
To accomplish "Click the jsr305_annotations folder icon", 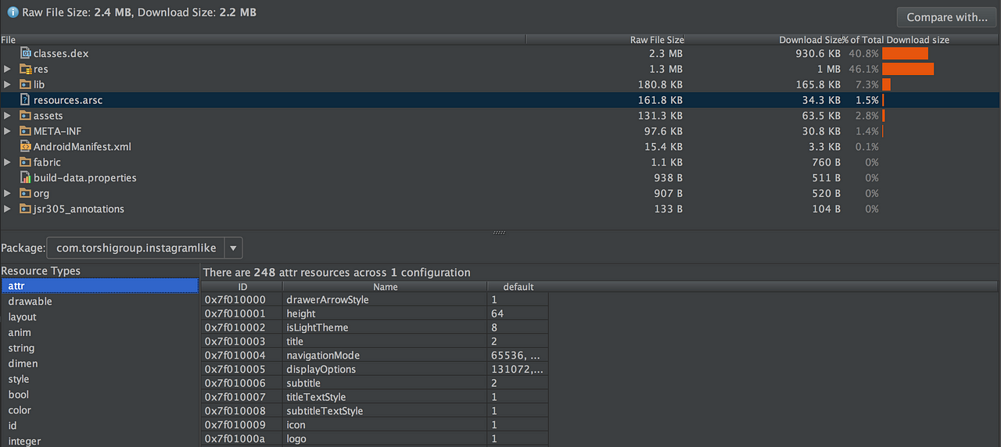I will [x=25, y=209].
